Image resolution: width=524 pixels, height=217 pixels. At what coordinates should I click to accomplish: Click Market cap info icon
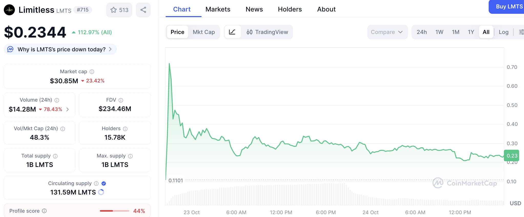pos(92,72)
